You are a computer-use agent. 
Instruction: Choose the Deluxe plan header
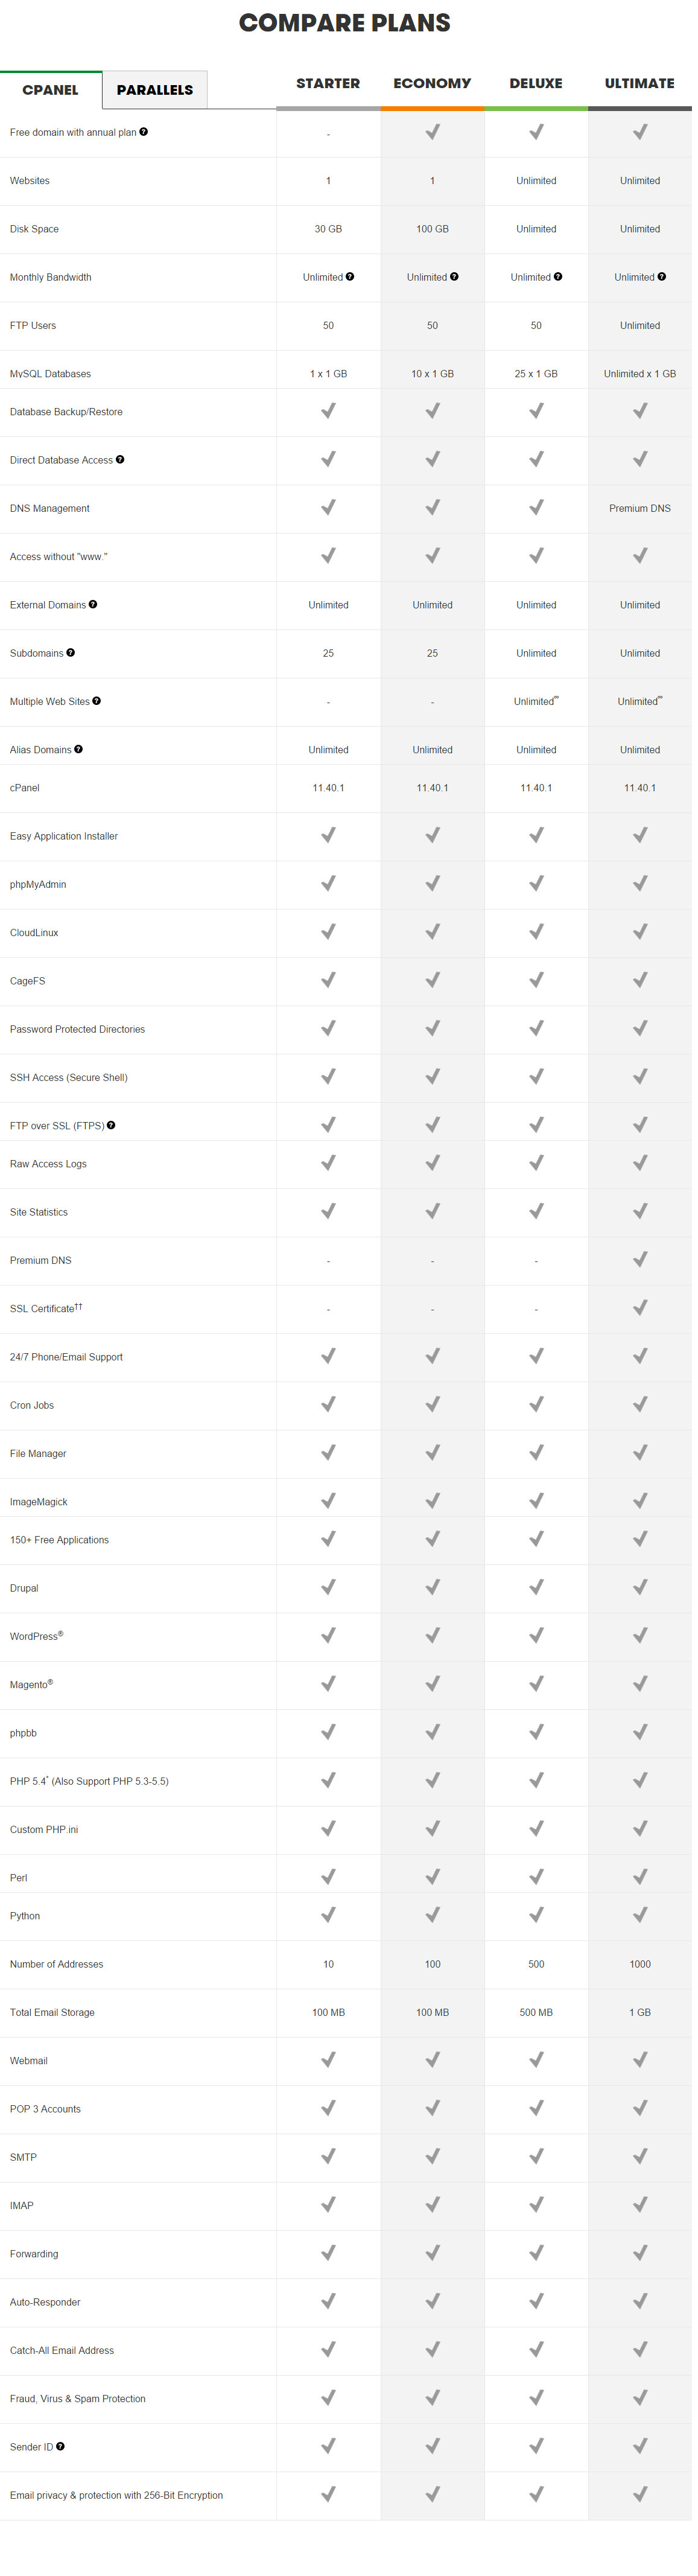point(536,84)
